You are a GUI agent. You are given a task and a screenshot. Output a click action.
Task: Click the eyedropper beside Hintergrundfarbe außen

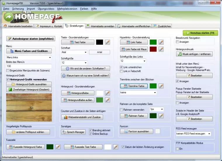pos(107,100)
